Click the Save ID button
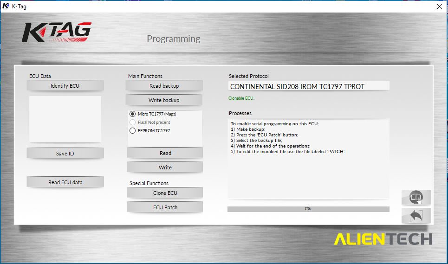The height and width of the screenshot is (264, 448). (65, 153)
